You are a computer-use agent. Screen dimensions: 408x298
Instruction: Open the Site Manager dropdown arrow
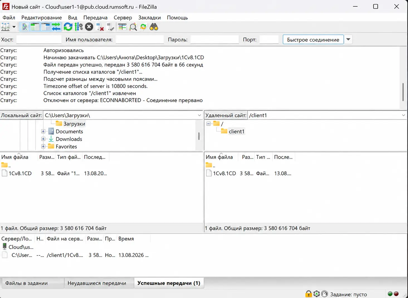(x=14, y=27)
